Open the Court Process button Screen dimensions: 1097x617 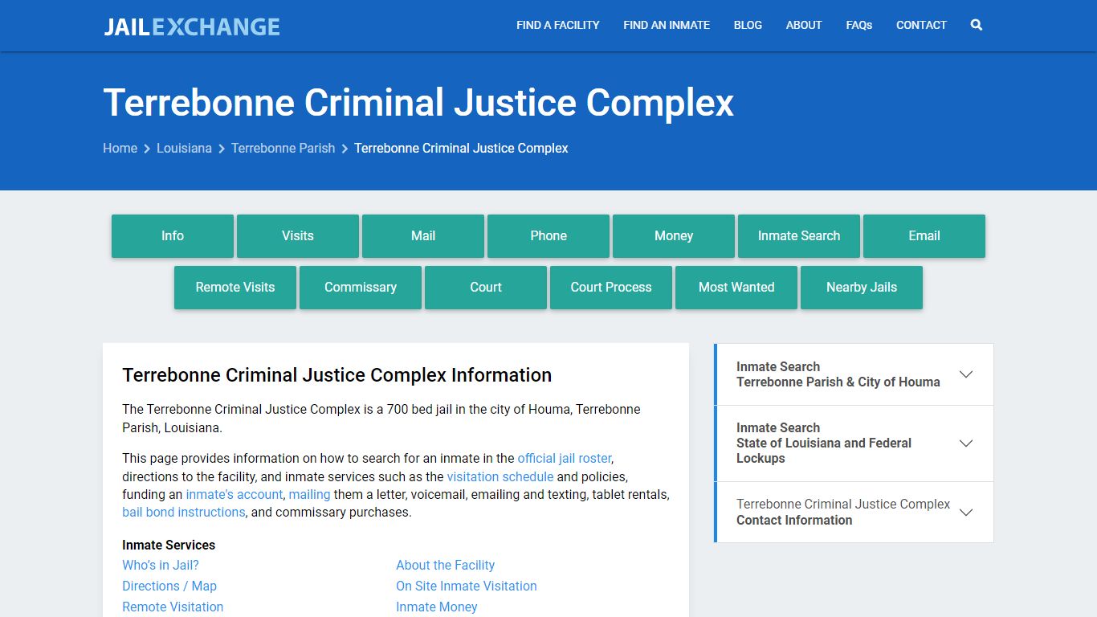tap(611, 288)
